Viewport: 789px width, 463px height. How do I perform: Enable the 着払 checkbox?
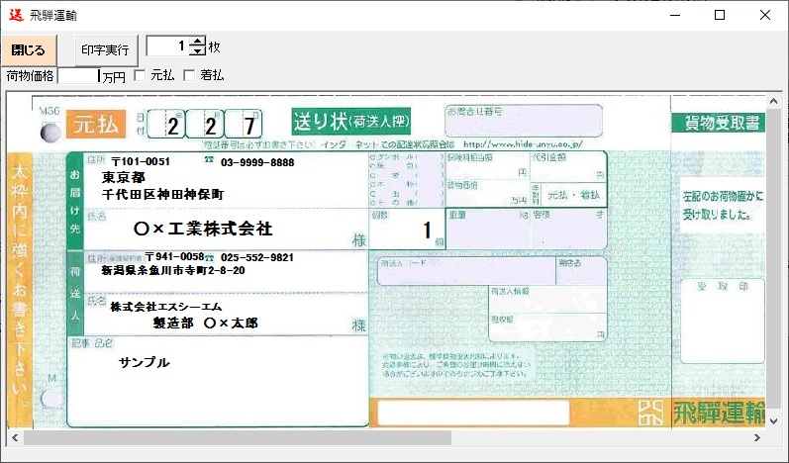(189, 75)
